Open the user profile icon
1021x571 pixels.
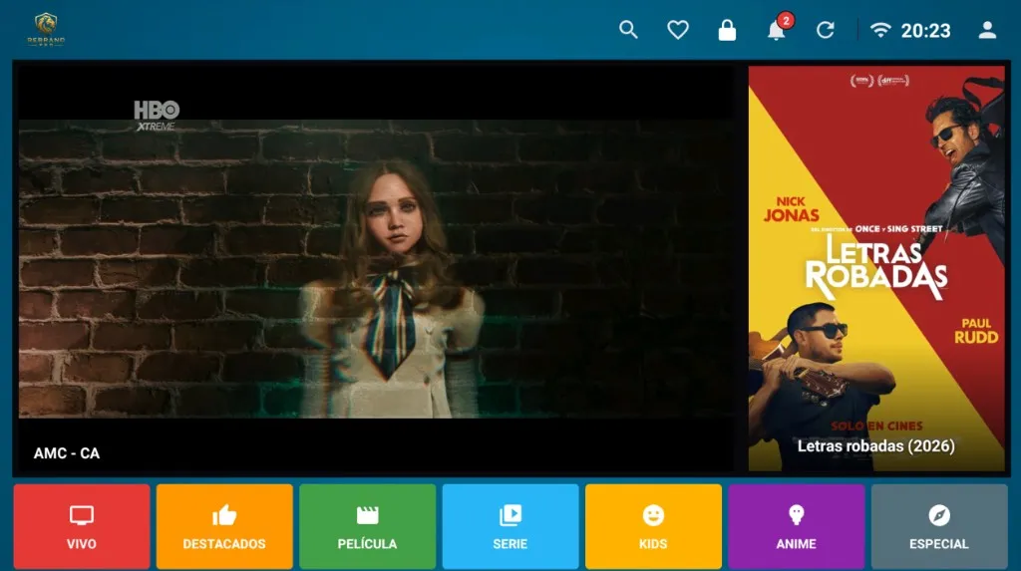tap(987, 30)
